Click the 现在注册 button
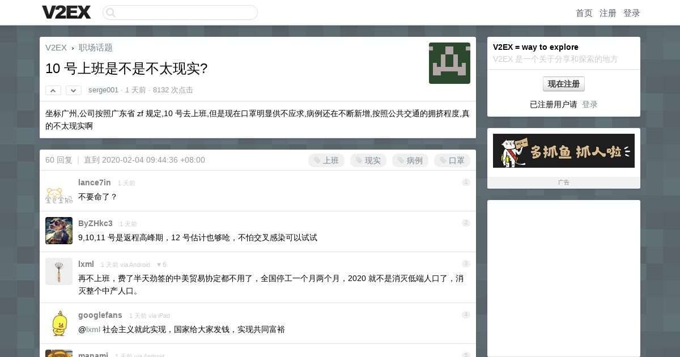 [x=564, y=84]
